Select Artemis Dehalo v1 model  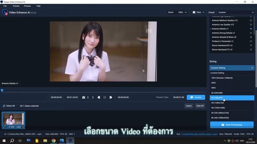(x=220, y=29)
